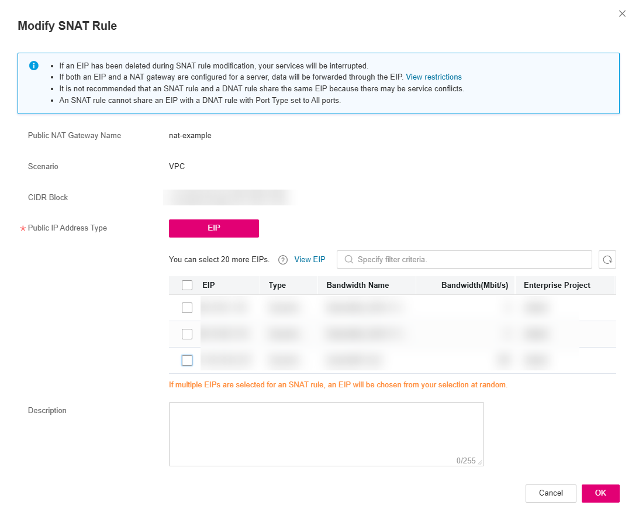Toggle the select-all EIP header checkbox

(187, 285)
